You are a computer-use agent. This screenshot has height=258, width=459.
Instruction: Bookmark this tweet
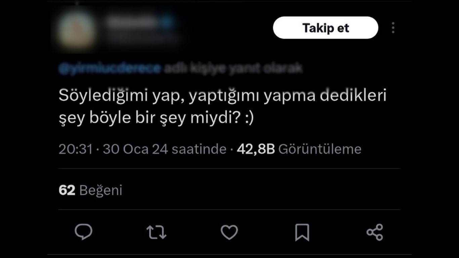click(302, 231)
